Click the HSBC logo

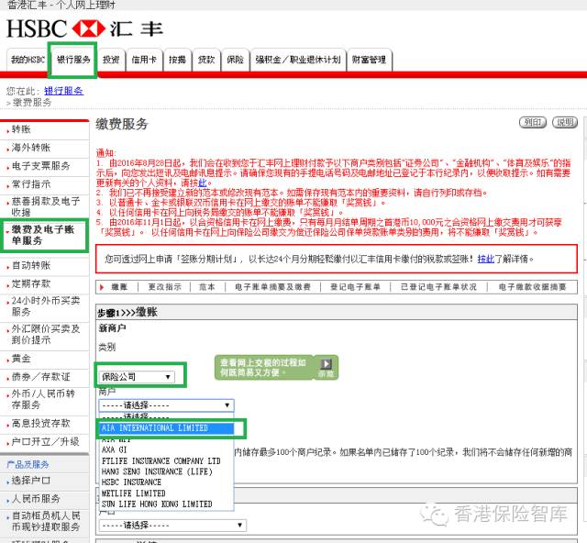tap(84, 28)
